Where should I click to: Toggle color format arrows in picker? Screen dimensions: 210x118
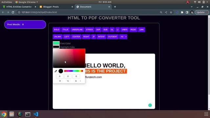tap(80, 81)
